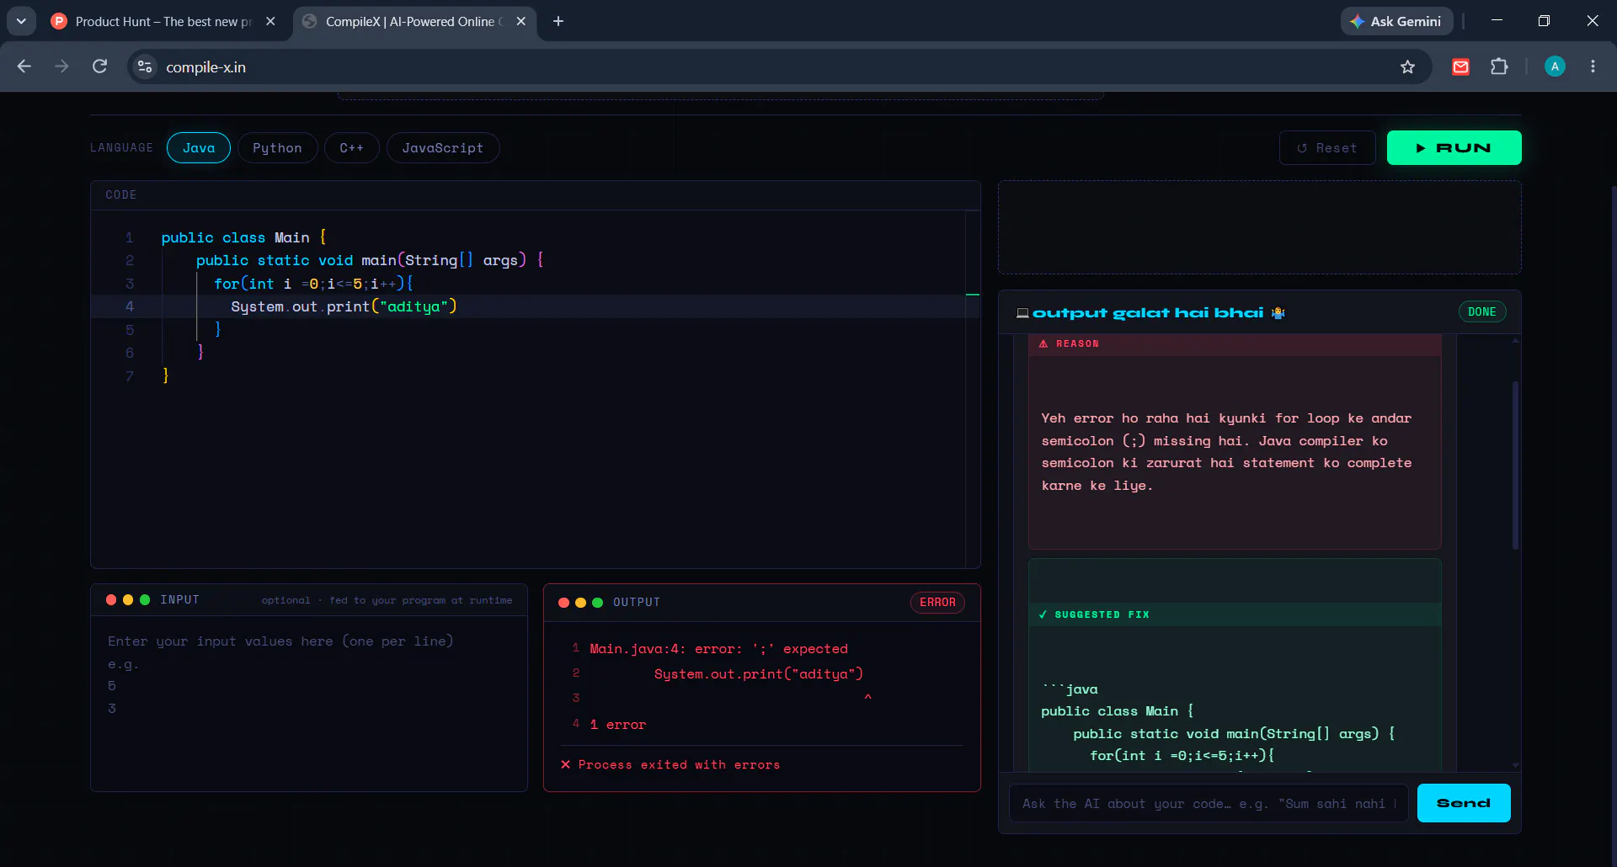Reload the compile-x.in page
Viewport: 1617px width, 867px height.
(x=99, y=66)
